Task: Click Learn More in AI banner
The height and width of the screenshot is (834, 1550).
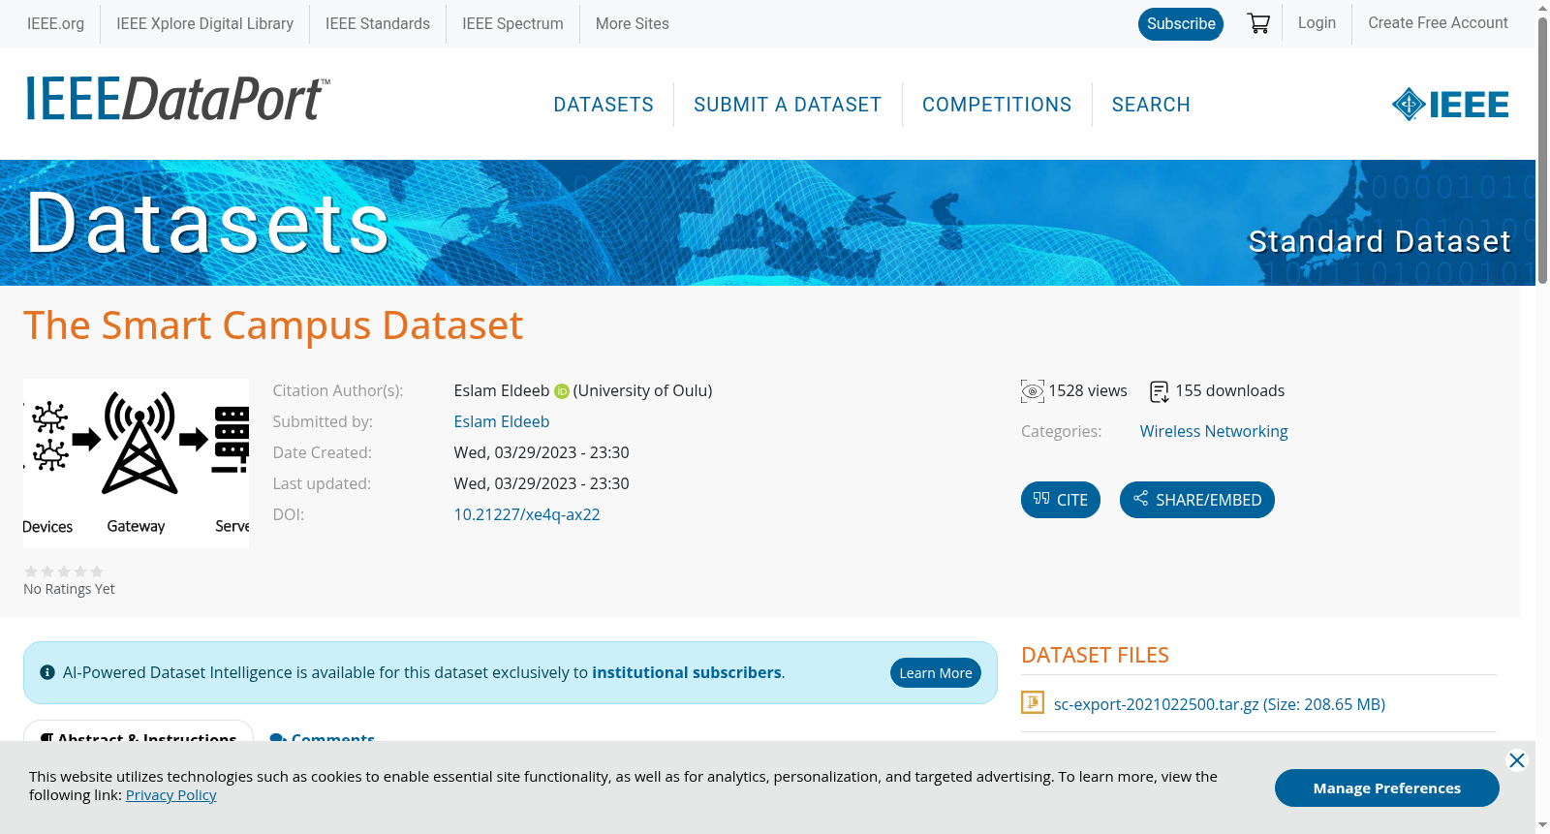Action: pyautogui.click(x=936, y=673)
